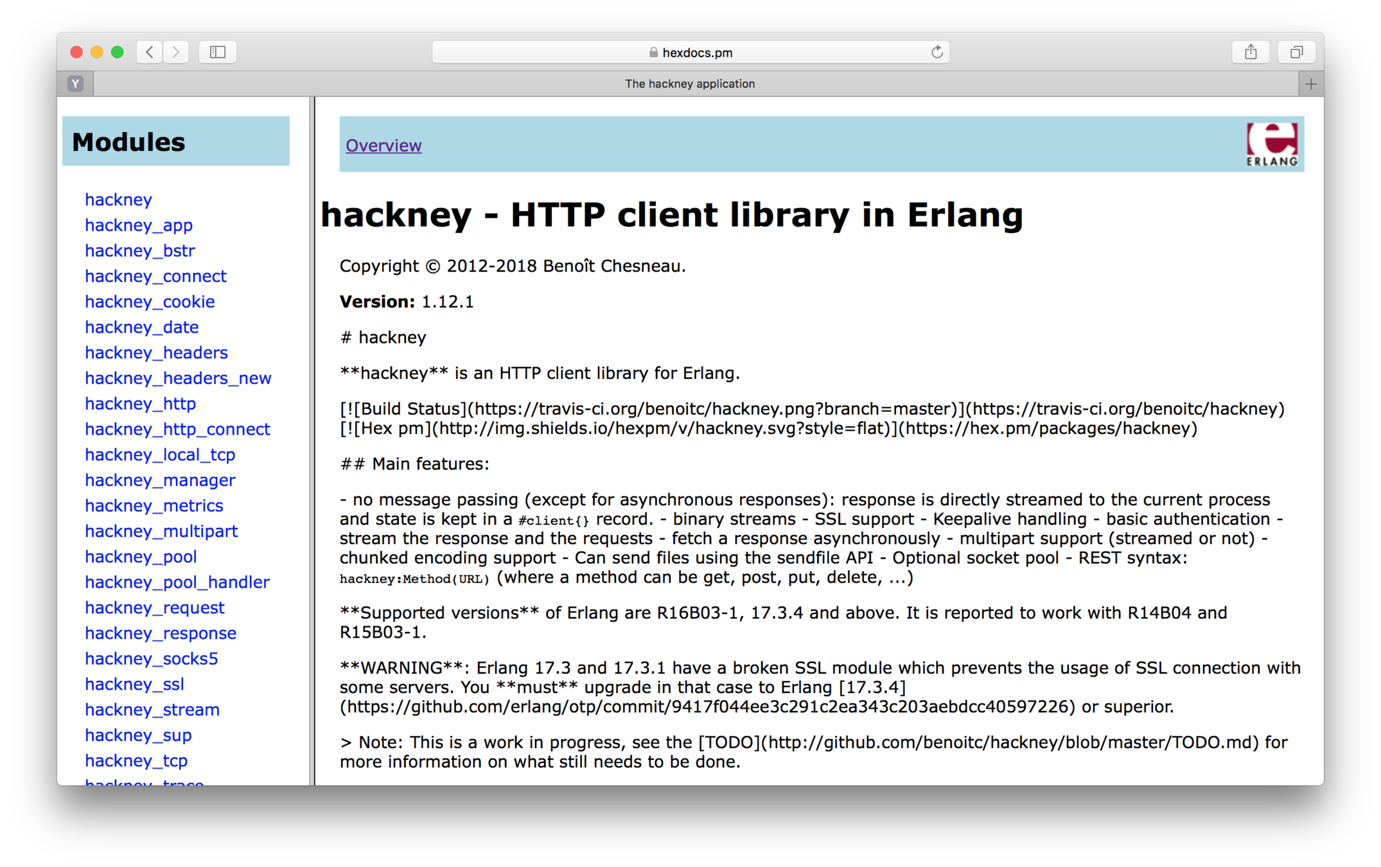
Task: Go to the hackney_cookie module
Action: [150, 302]
